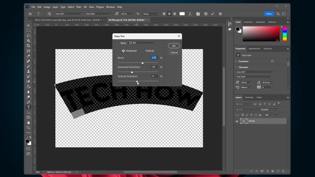The image size is (315, 177).
Task: Hide the RETRO layer visibility eye
Action: [x=237, y=121]
